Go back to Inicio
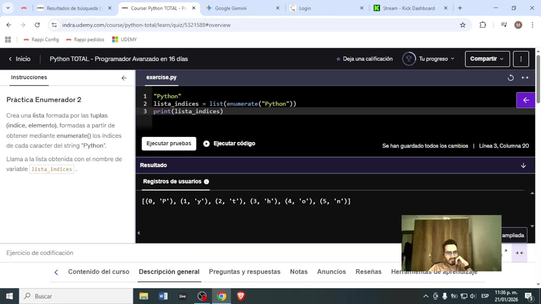The width and height of the screenshot is (541, 304). [20, 59]
